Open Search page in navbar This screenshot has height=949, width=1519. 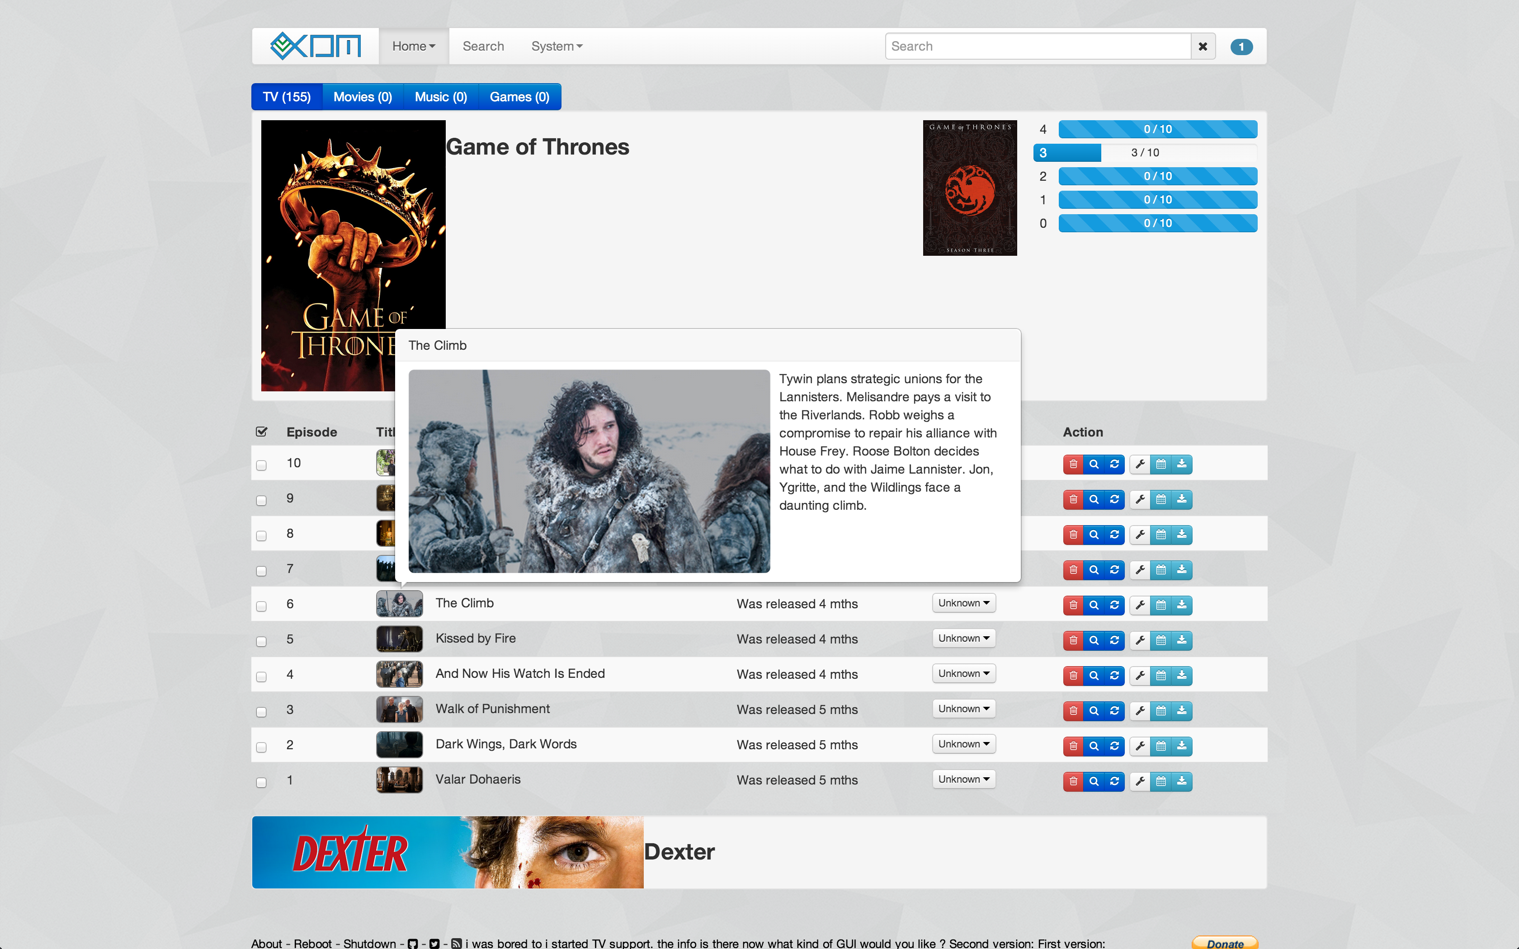[x=483, y=47]
